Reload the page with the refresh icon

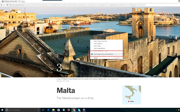7,5
